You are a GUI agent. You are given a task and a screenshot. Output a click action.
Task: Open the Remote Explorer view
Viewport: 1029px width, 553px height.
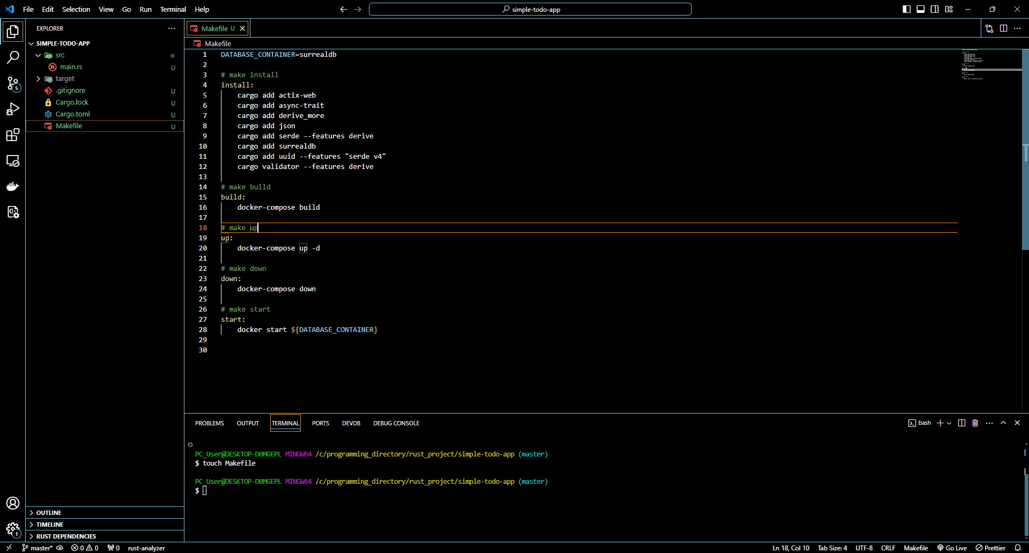pos(13,160)
